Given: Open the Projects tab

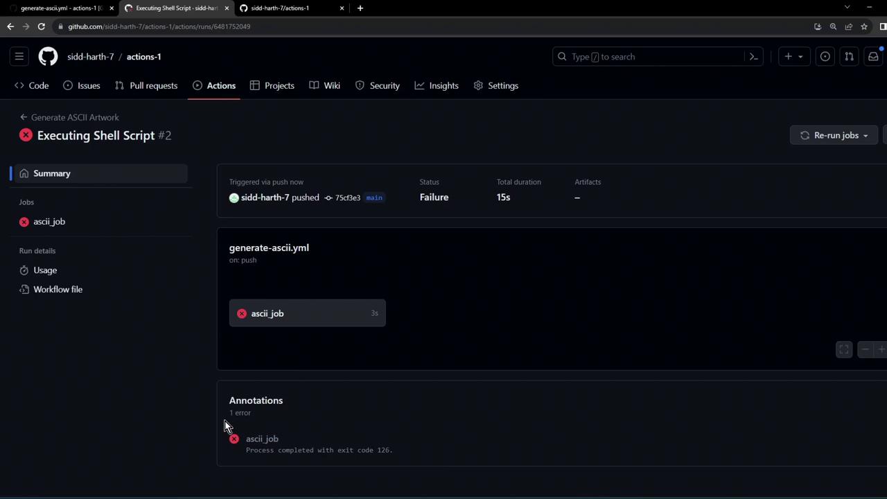Looking at the screenshot, I should click(272, 85).
